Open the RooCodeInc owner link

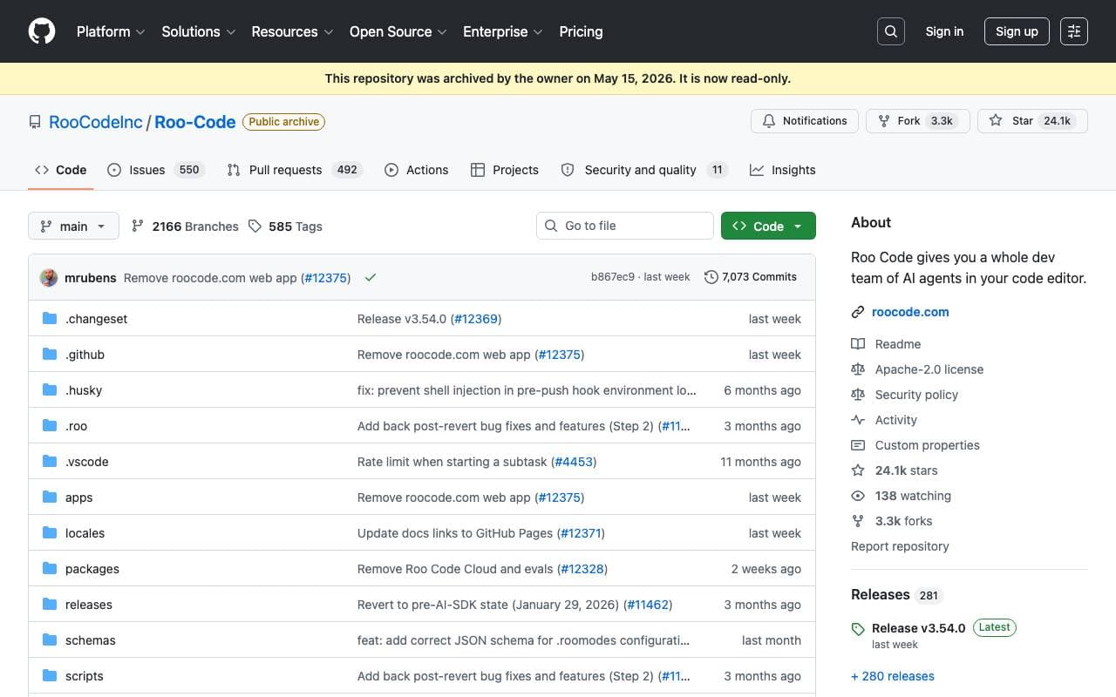point(96,122)
